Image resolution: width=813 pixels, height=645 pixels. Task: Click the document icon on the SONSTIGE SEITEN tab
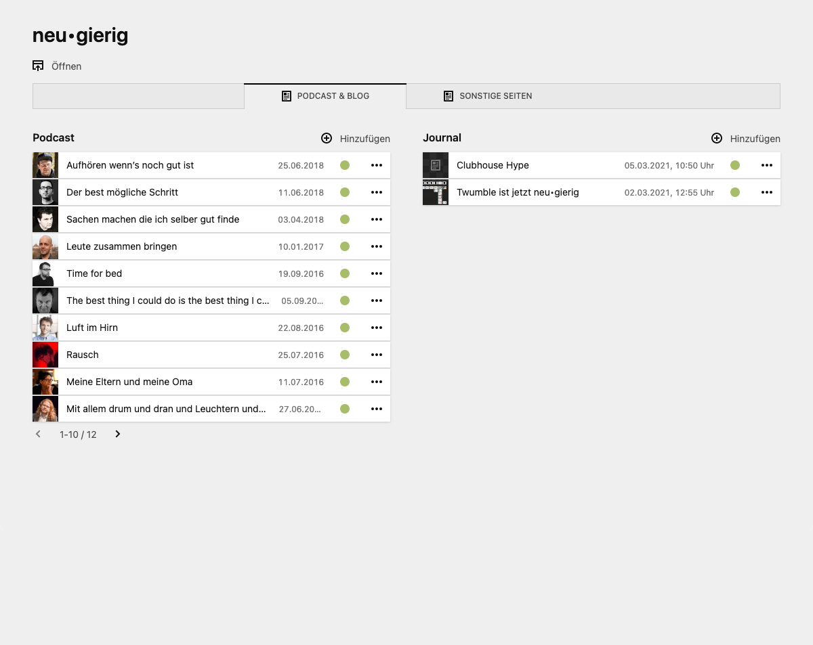tap(449, 96)
